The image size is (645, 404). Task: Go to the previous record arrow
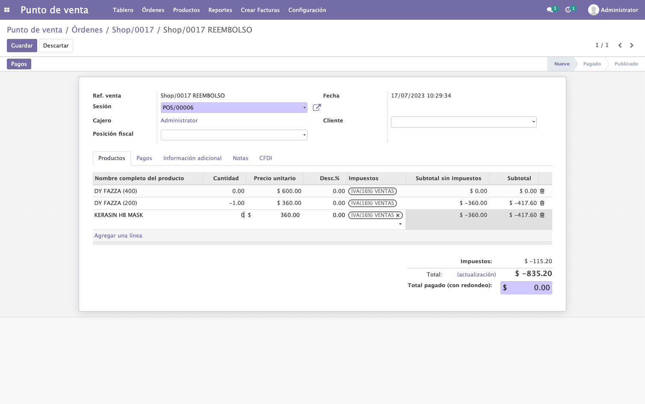tap(620, 45)
